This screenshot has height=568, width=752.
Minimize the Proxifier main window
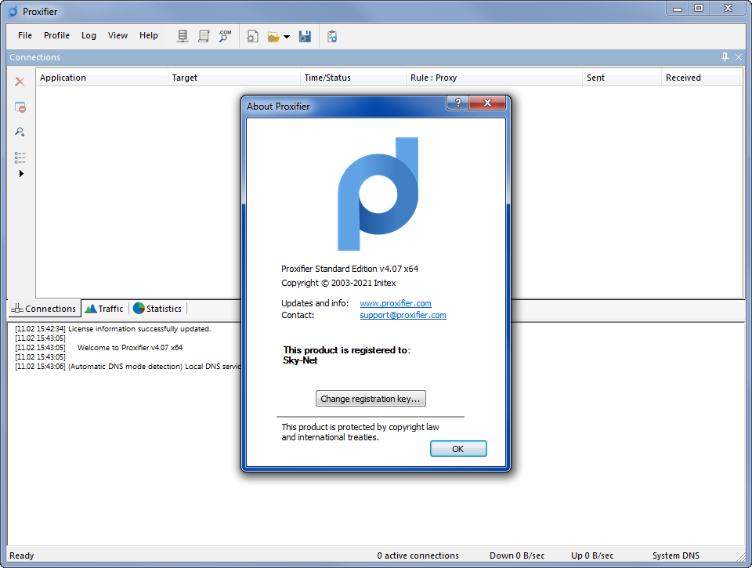pyautogui.click(x=677, y=8)
